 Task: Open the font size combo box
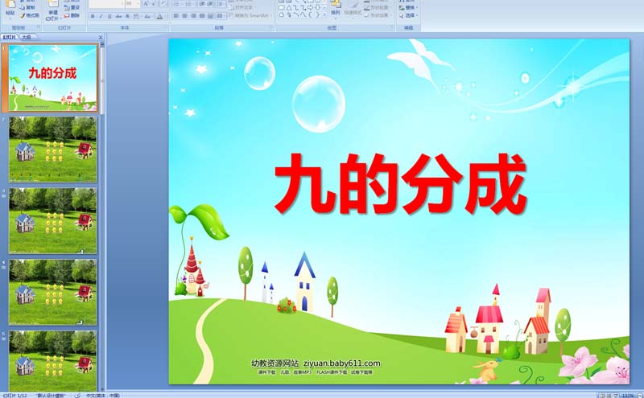133,4
